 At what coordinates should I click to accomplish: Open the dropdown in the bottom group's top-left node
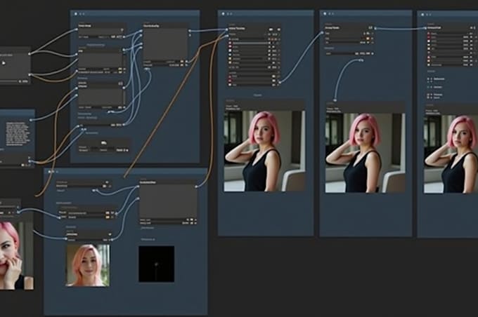(81, 186)
